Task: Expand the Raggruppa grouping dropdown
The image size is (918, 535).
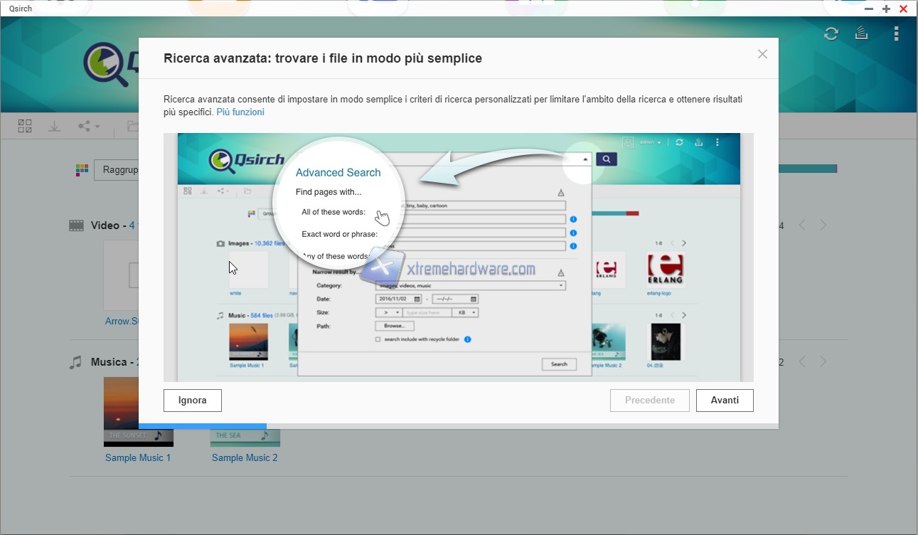Action: pyautogui.click(x=117, y=170)
